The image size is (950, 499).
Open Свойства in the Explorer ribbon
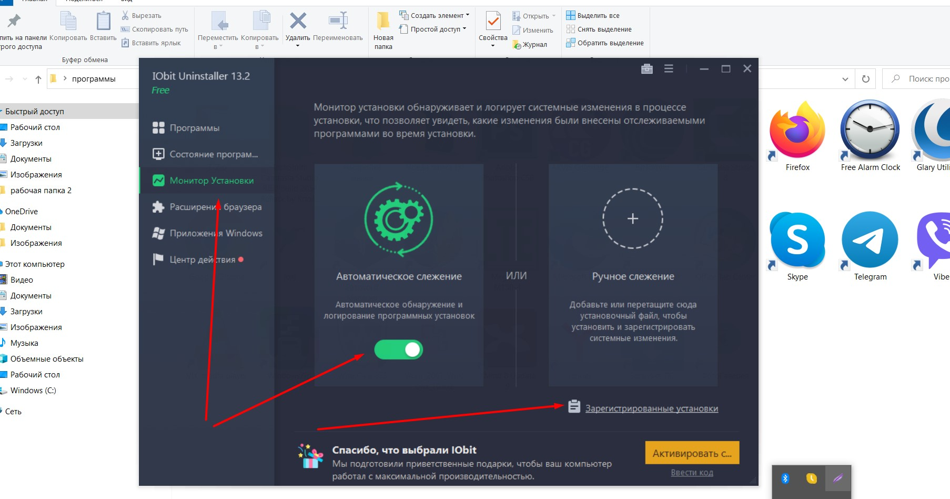[x=493, y=30]
